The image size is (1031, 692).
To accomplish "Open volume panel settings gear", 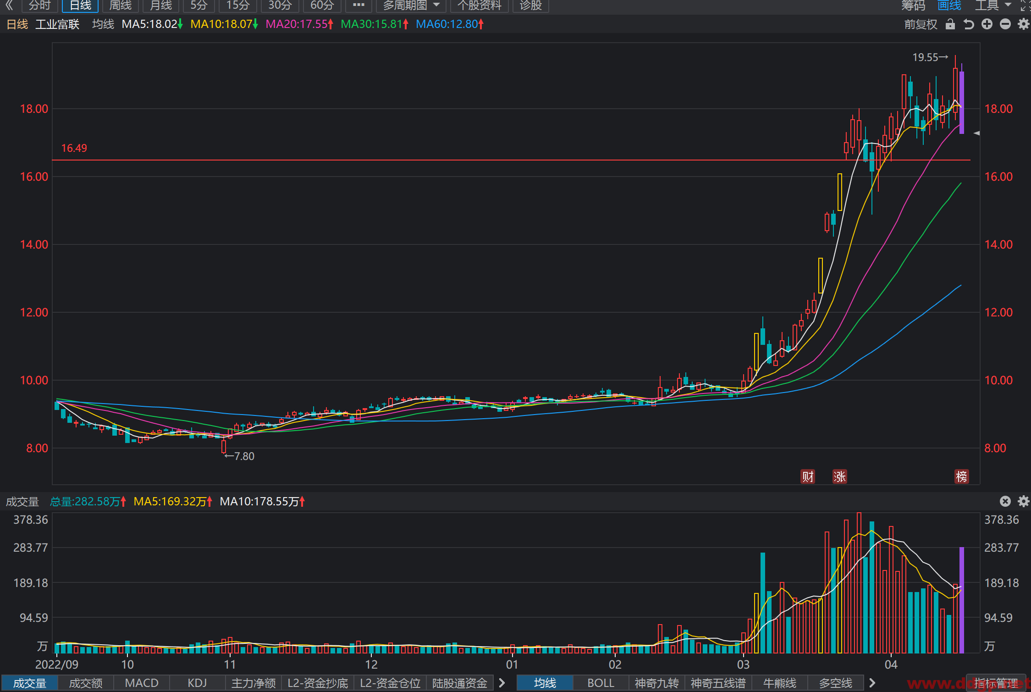I will click(1024, 501).
